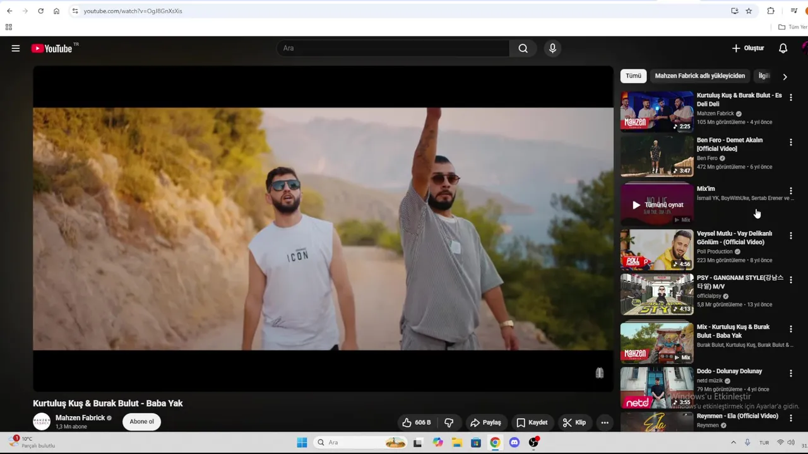Open the weather widget 10°C Parçalı bulutlu
The height and width of the screenshot is (454, 808).
pos(33,442)
